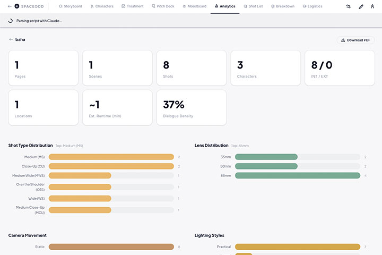Image resolution: width=382 pixels, height=255 pixels.
Task: Open the Shot List tab
Action: coord(253,6)
